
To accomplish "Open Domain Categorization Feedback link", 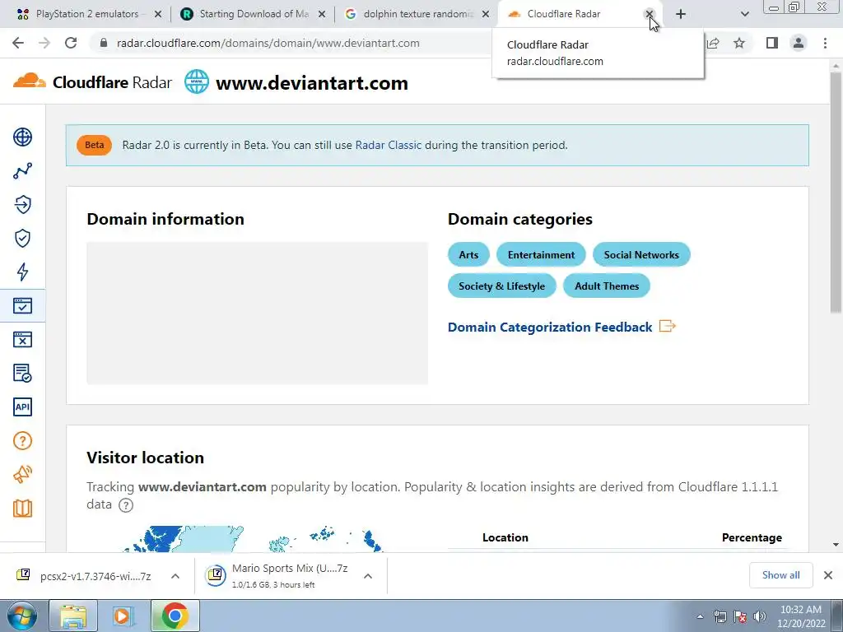I will click(x=561, y=327).
